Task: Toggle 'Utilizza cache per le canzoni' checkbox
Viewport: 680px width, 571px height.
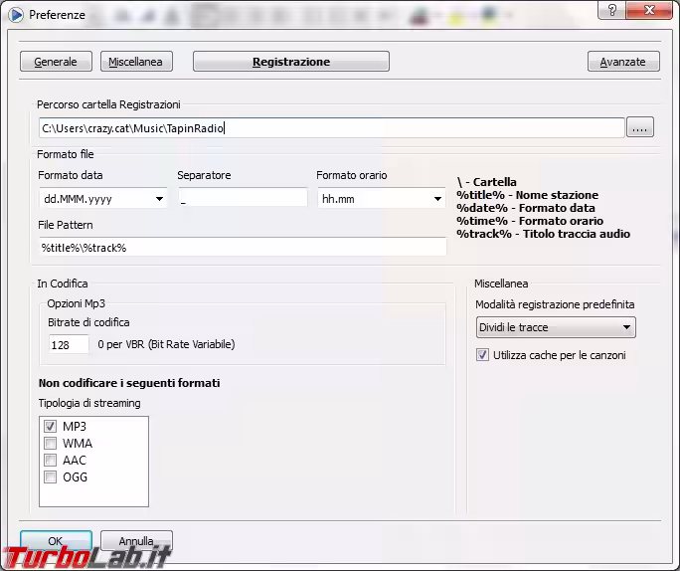Action: [x=483, y=355]
